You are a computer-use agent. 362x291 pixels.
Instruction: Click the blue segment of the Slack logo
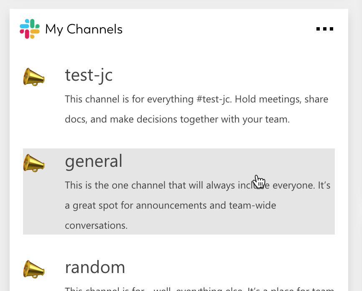pyautogui.click(x=24, y=26)
